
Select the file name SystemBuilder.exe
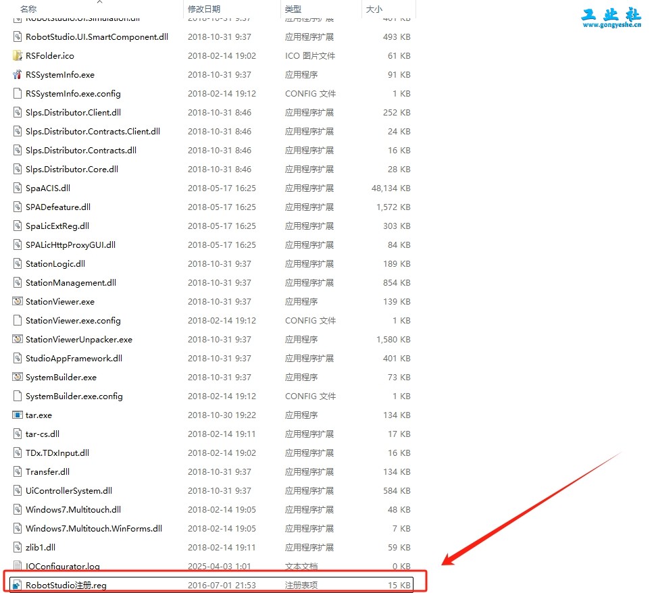tap(61, 378)
